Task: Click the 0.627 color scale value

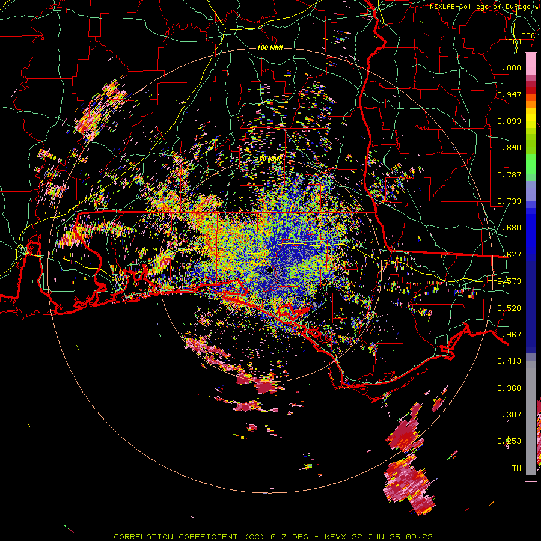Action: tap(509, 255)
